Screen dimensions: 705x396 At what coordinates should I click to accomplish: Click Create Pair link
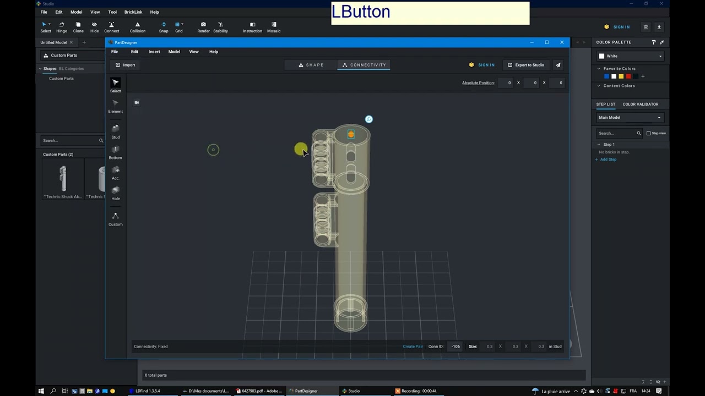click(x=413, y=346)
